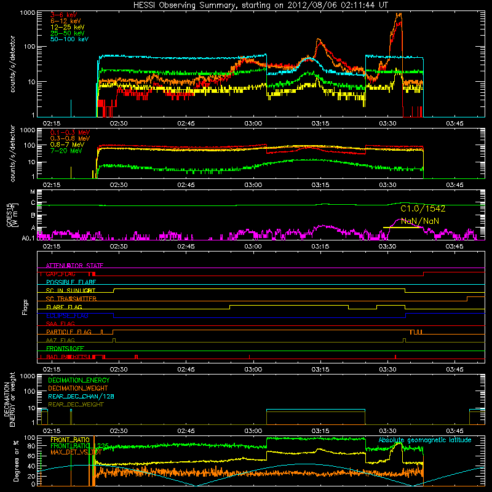Screen dimensions: 492x492
Task: Select the orange 6-12 keV legend entry
Action: tap(66, 21)
